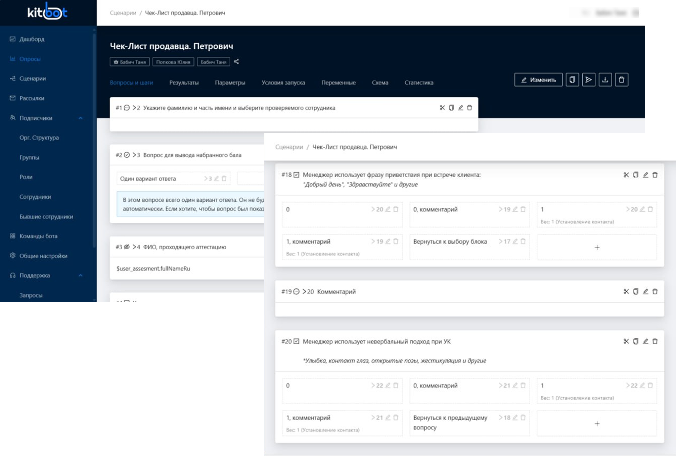Screen dimensions: 676x456
Task: Click question #20 checkbox type icon
Action: click(x=296, y=341)
